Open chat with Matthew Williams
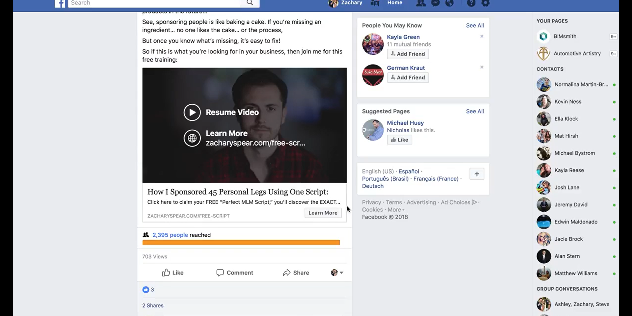The width and height of the screenshot is (632, 316). [576, 273]
